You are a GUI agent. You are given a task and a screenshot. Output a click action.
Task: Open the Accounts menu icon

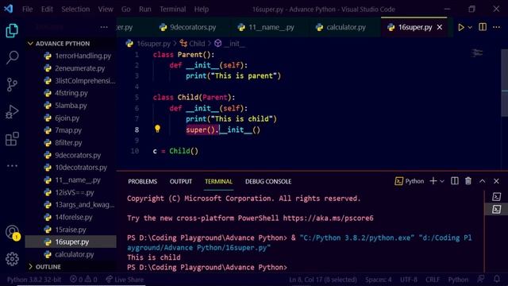pos(13,233)
